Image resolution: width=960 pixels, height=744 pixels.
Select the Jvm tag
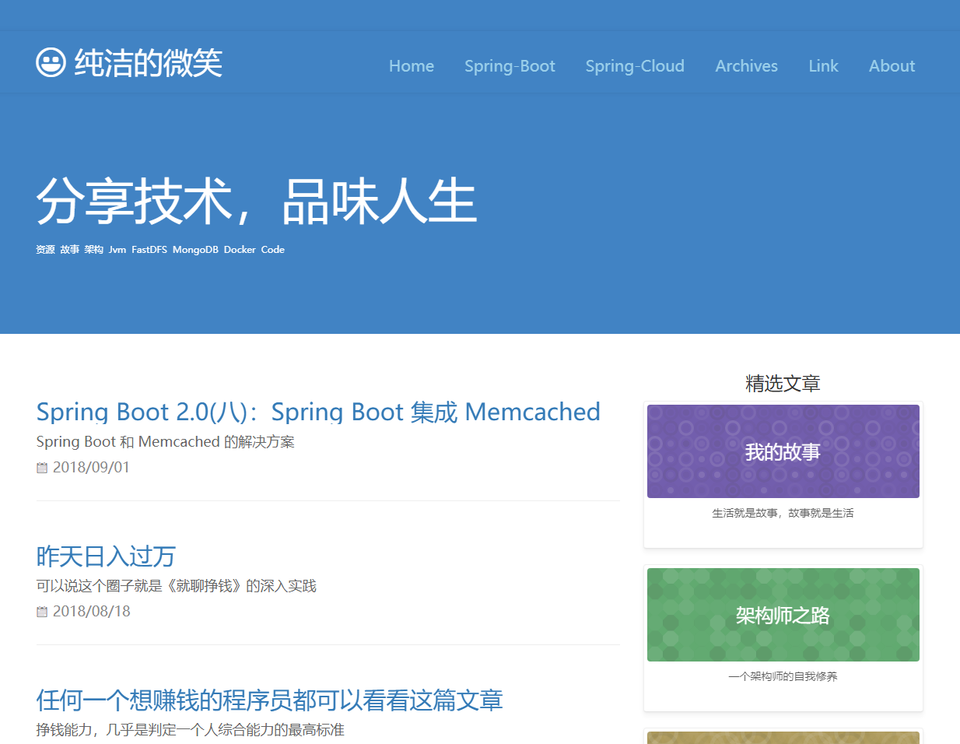pyautogui.click(x=117, y=249)
